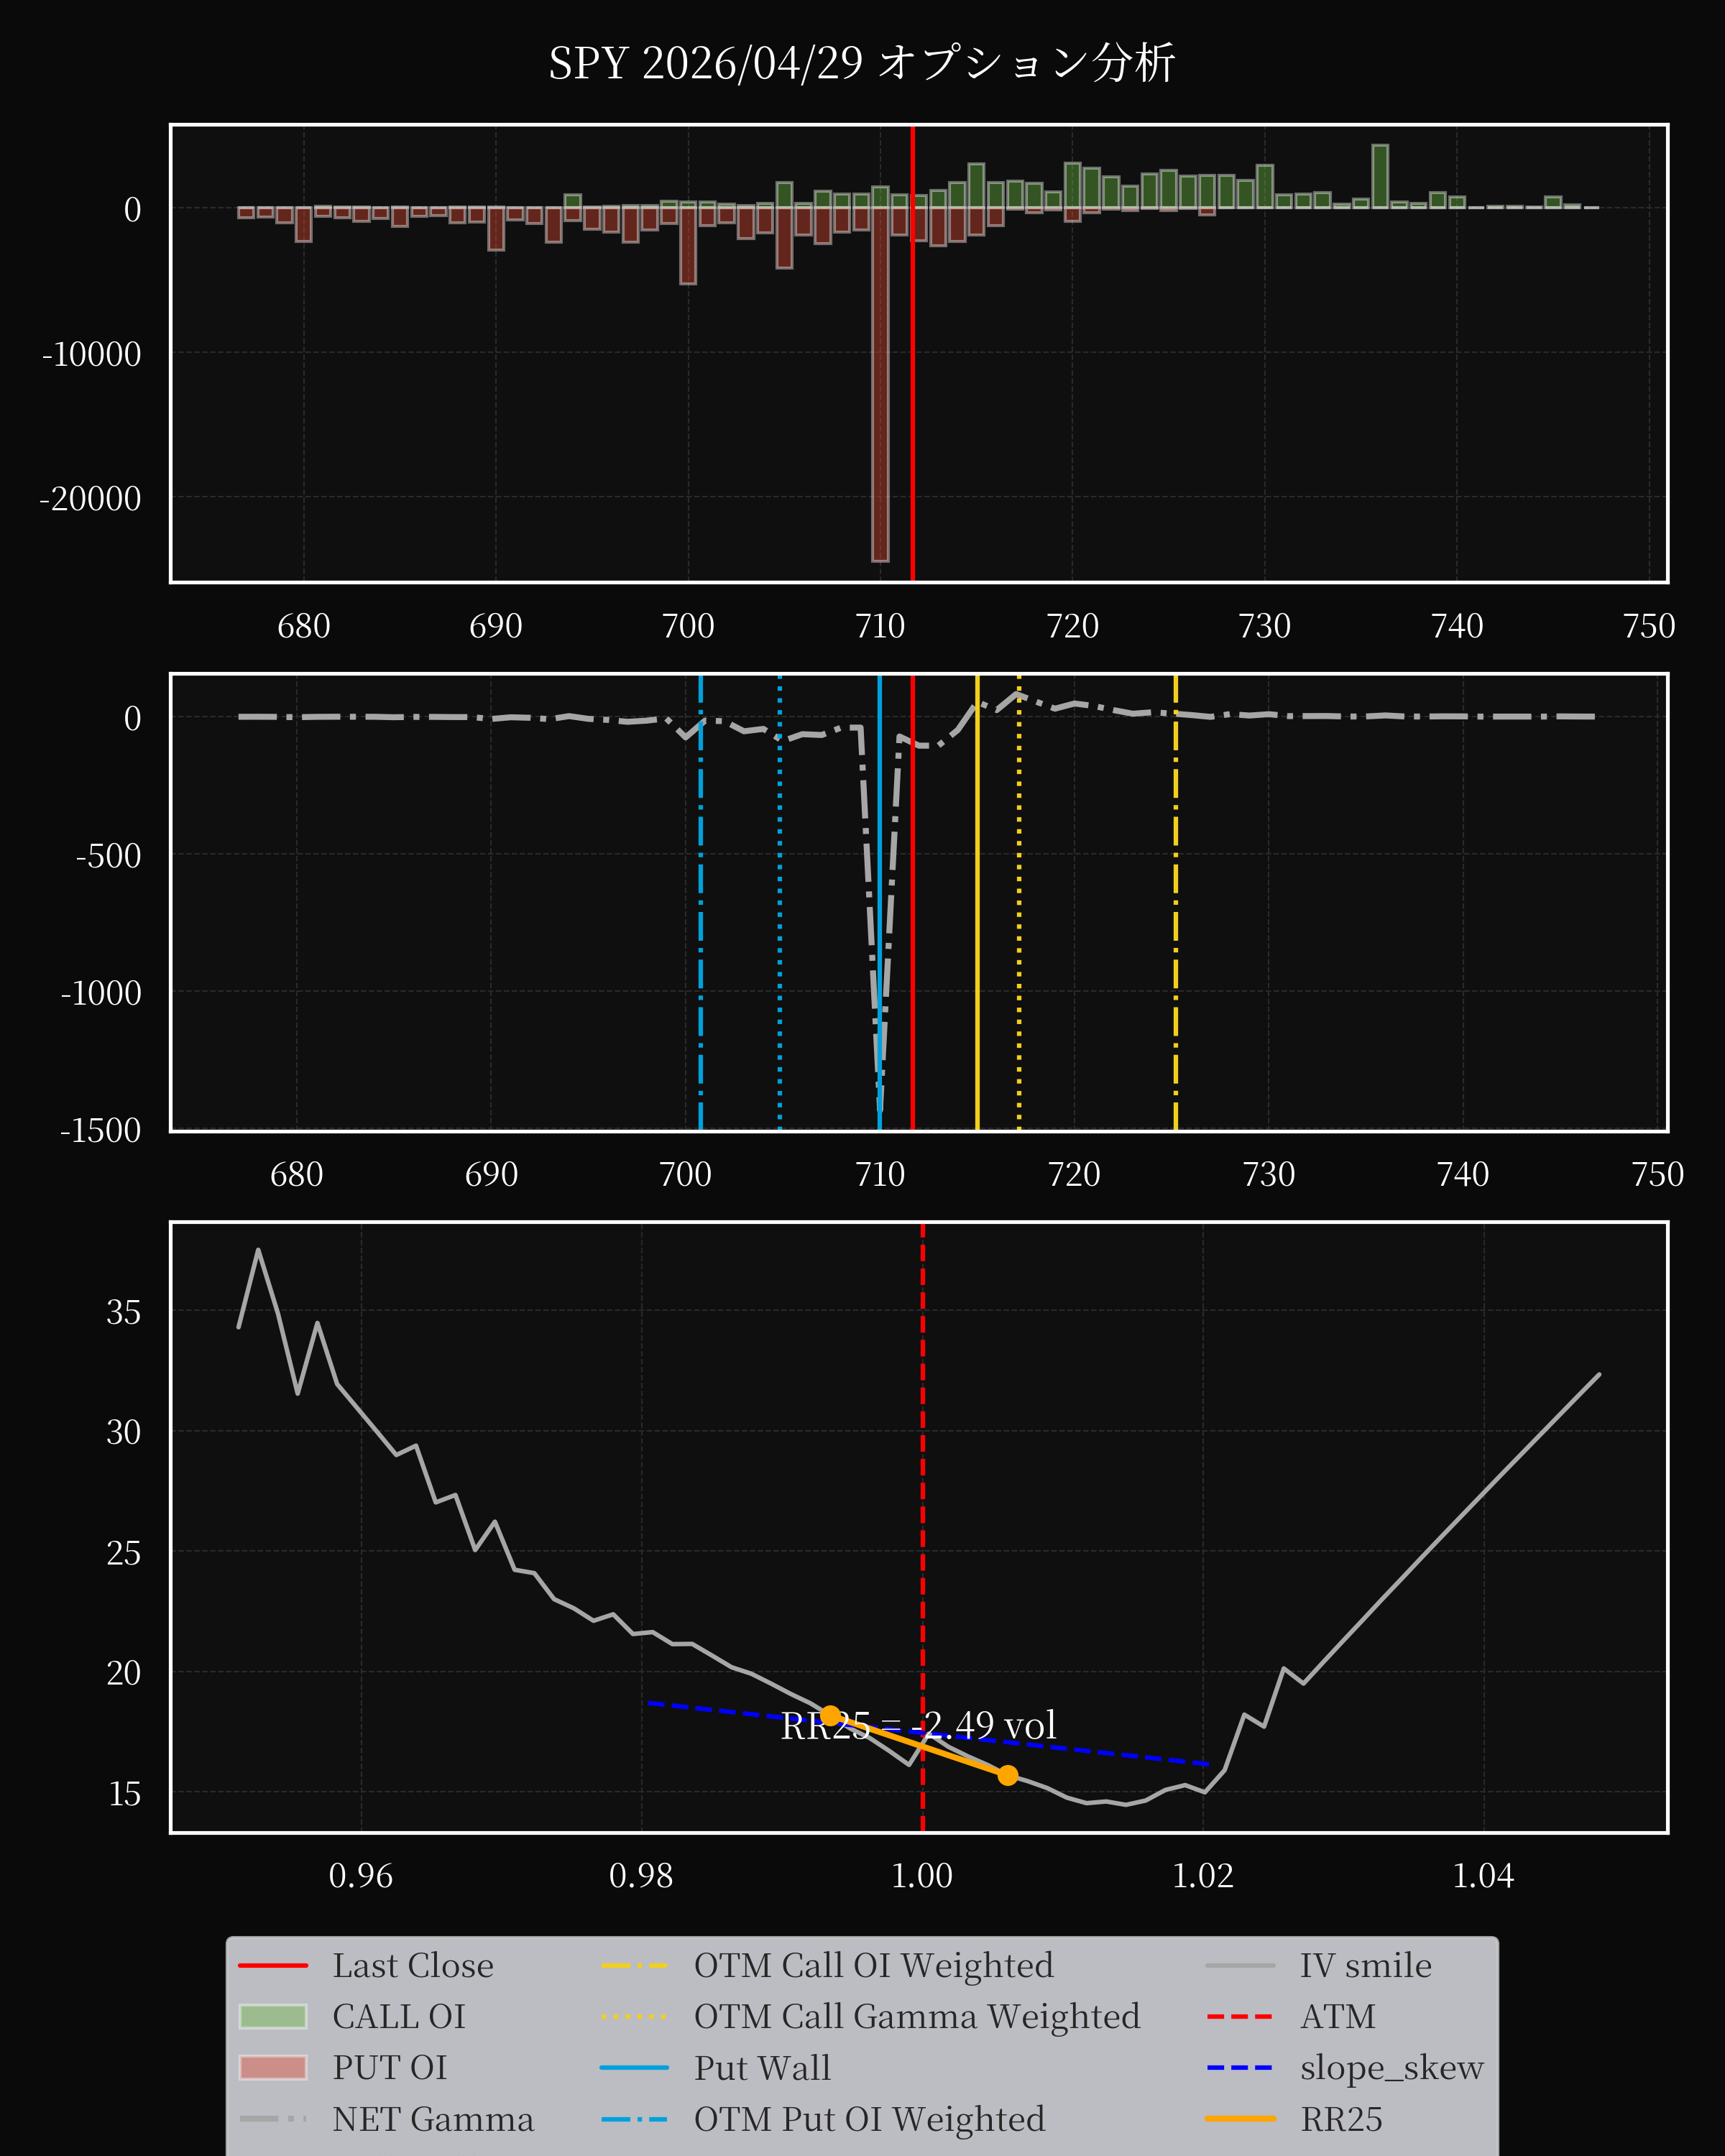1725x2156 pixels.
Task: Click the -1000 y-axis label in gamma chart
Action: pyautogui.click(x=100, y=993)
